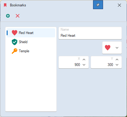Toggle the pin window button

(x=98, y=5)
